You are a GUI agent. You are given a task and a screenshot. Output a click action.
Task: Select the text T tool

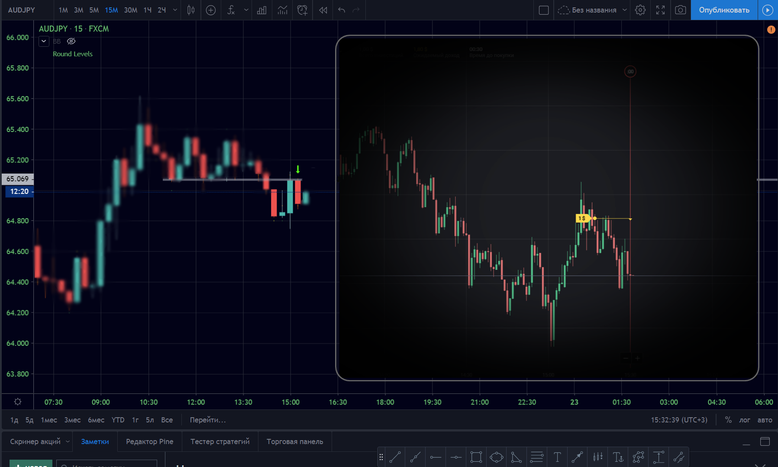[x=557, y=457]
